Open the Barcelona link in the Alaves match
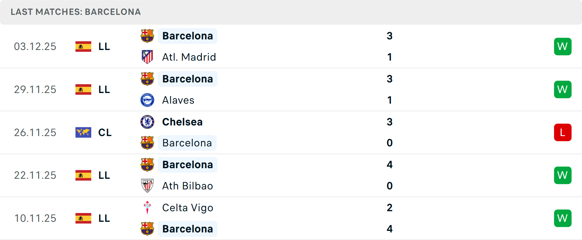This screenshot has width=582, height=240. tap(187, 79)
